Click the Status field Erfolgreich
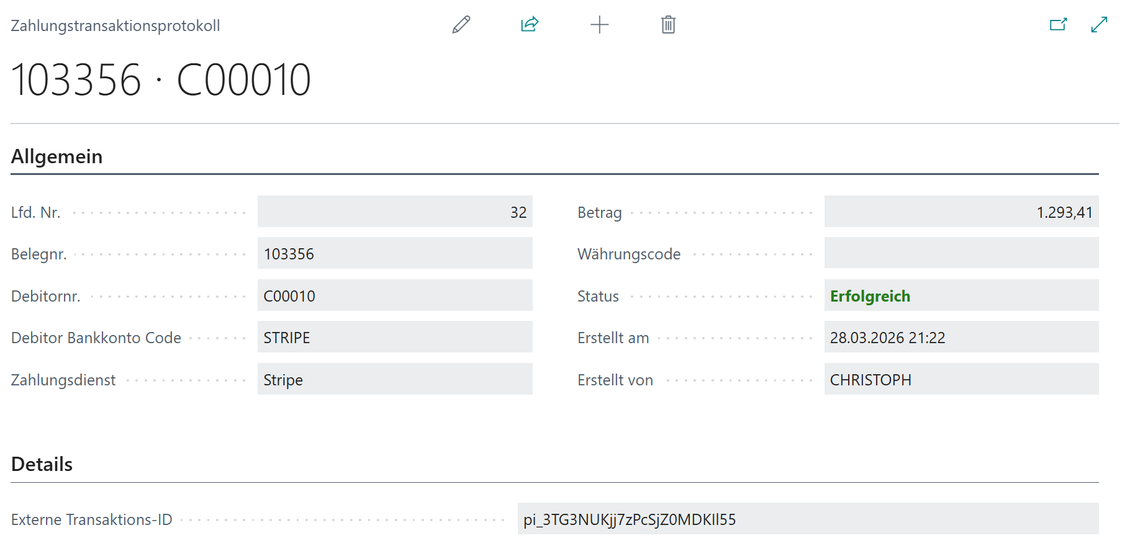The height and width of the screenshot is (556, 1130). [961, 296]
